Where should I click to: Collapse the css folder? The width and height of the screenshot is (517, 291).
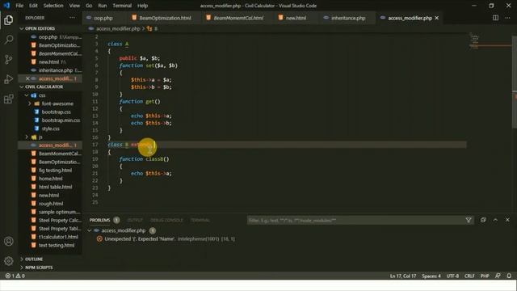click(27, 95)
